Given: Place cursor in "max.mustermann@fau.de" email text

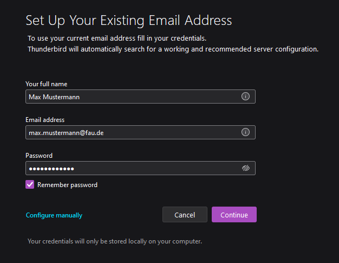Looking at the screenshot, I should (x=66, y=132).
